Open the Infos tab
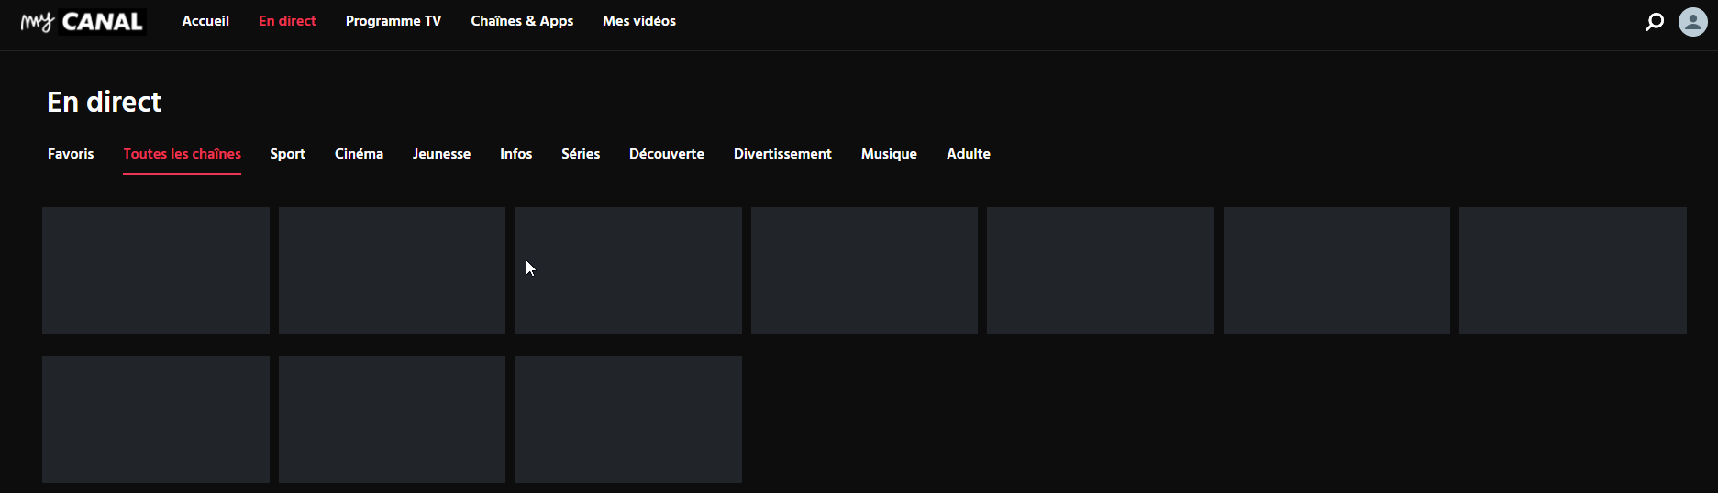The image size is (1718, 493). (x=515, y=154)
